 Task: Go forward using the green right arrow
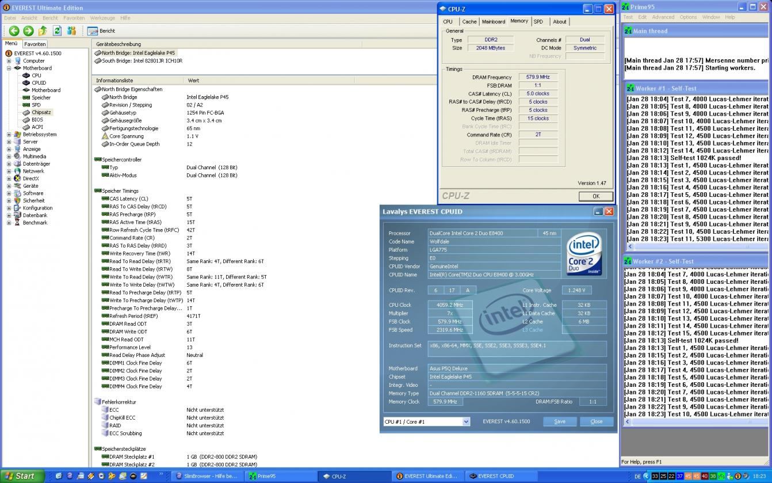pyautogui.click(x=28, y=31)
